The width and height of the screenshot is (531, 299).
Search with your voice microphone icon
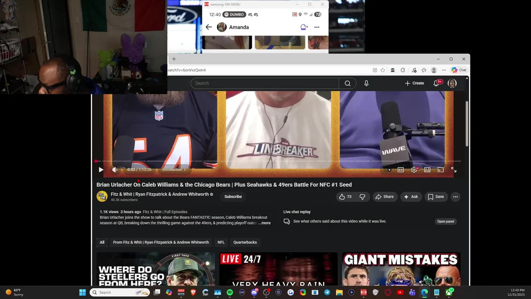[366, 83]
